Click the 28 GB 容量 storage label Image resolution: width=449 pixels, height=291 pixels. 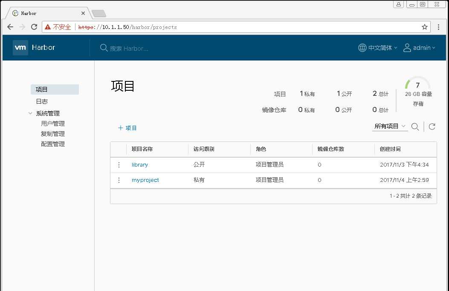(x=418, y=94)
